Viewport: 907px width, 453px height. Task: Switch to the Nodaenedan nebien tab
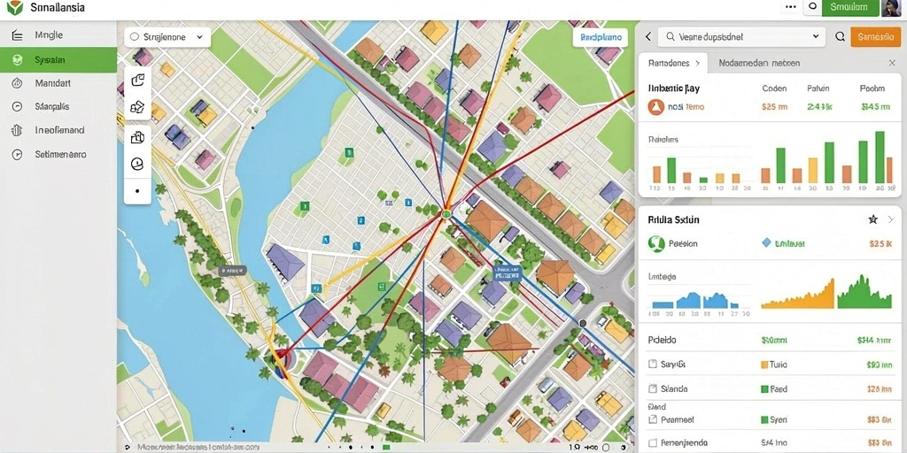[759, 63]
